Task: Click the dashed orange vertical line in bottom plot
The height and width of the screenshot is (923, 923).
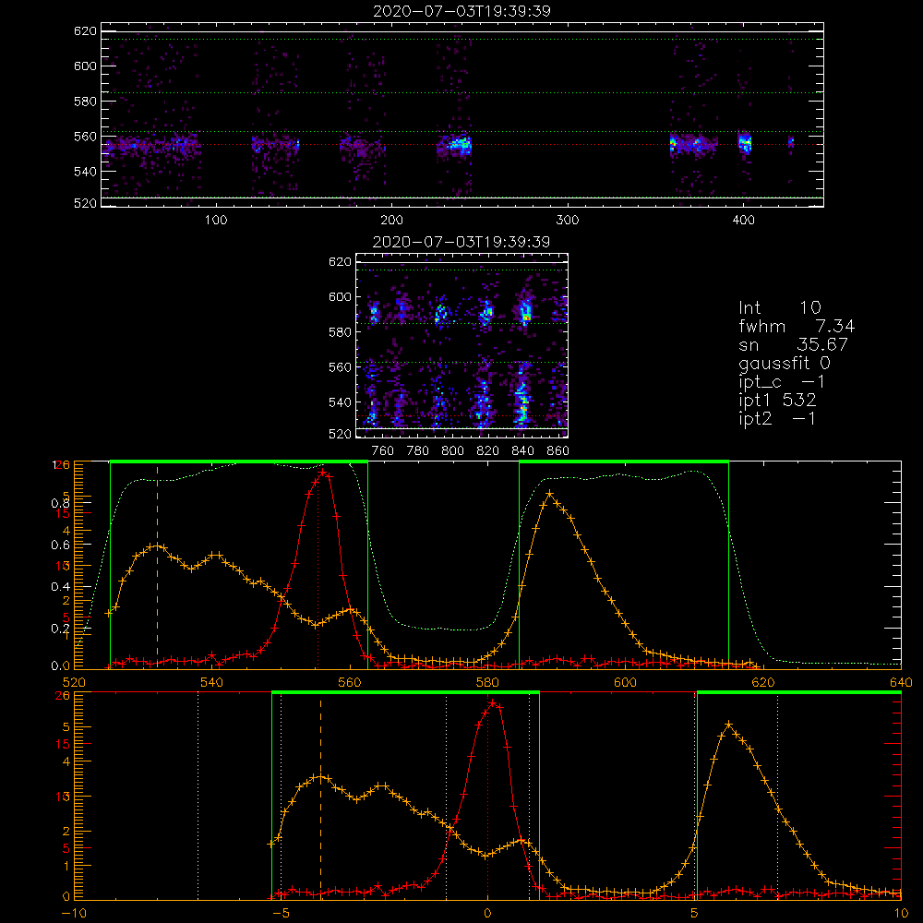Action: click(321, 797)
